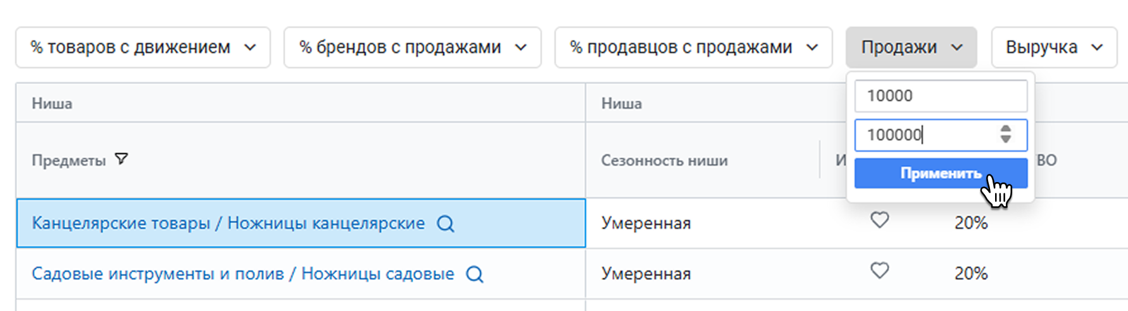Viewport: 1128px width, 311px height.
Task: Increase the maximum value with the stepper up arrow
Action: point(1006,129)
